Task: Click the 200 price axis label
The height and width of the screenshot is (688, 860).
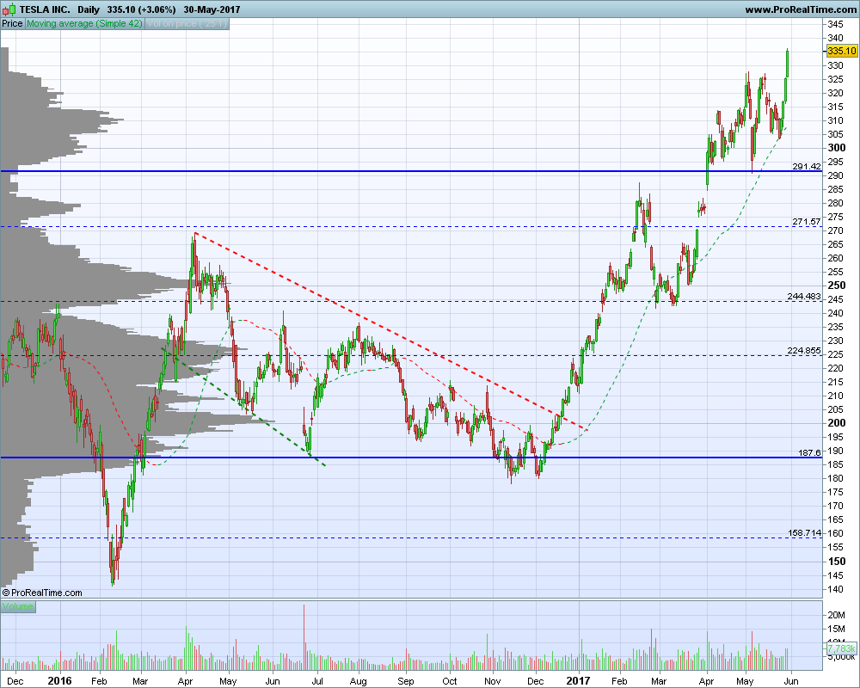Action: tap(837, 423)
